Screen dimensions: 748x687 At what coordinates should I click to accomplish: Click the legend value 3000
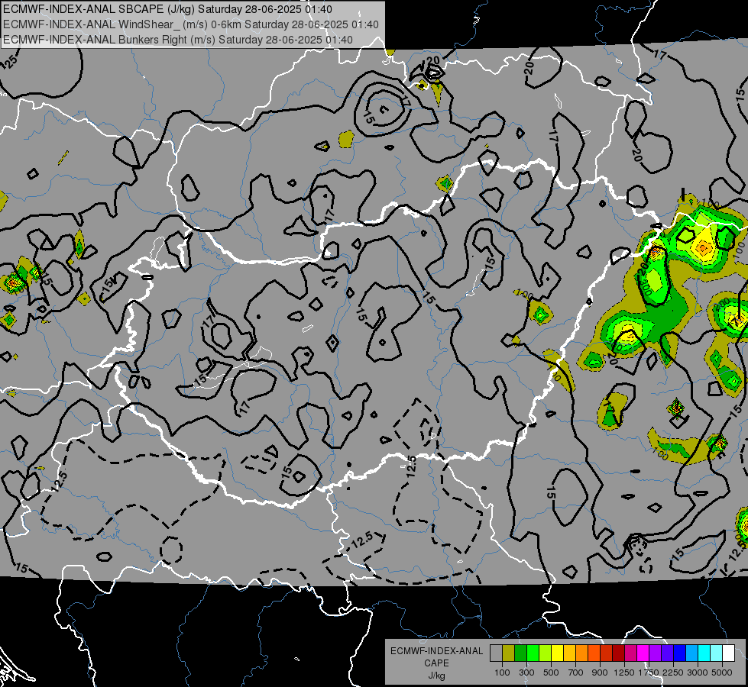[x=698, y=672]
